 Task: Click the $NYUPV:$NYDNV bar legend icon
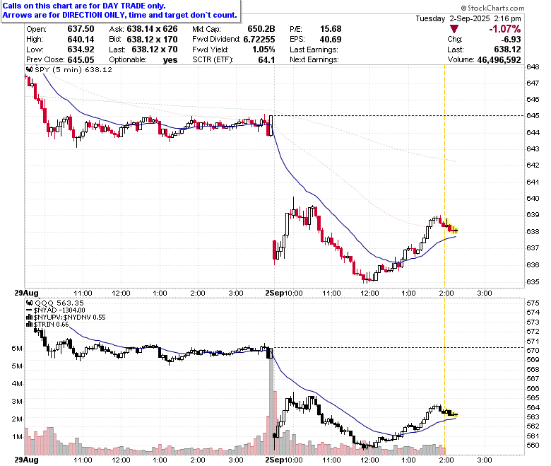30,317
